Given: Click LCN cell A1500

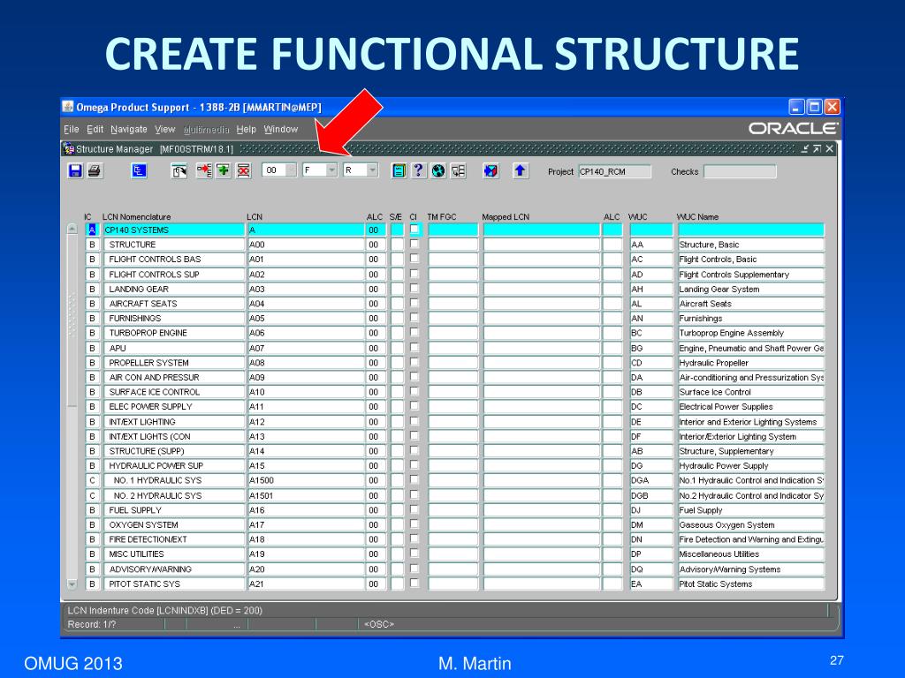Looking at the screenshot, I should coord(306,480).
